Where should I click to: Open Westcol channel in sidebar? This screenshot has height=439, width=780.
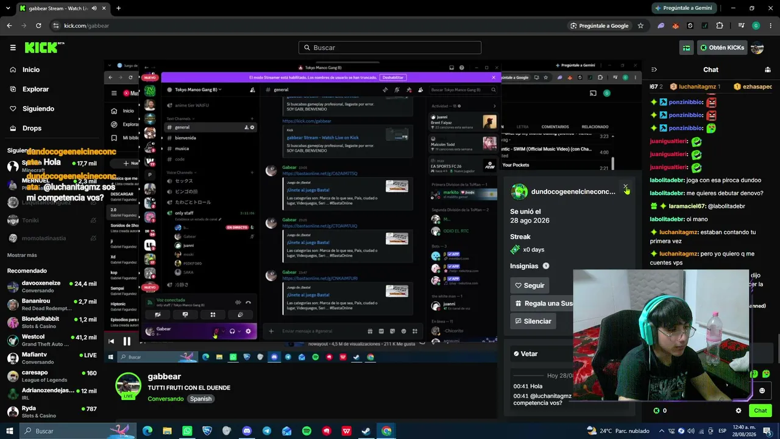point(52,340)
